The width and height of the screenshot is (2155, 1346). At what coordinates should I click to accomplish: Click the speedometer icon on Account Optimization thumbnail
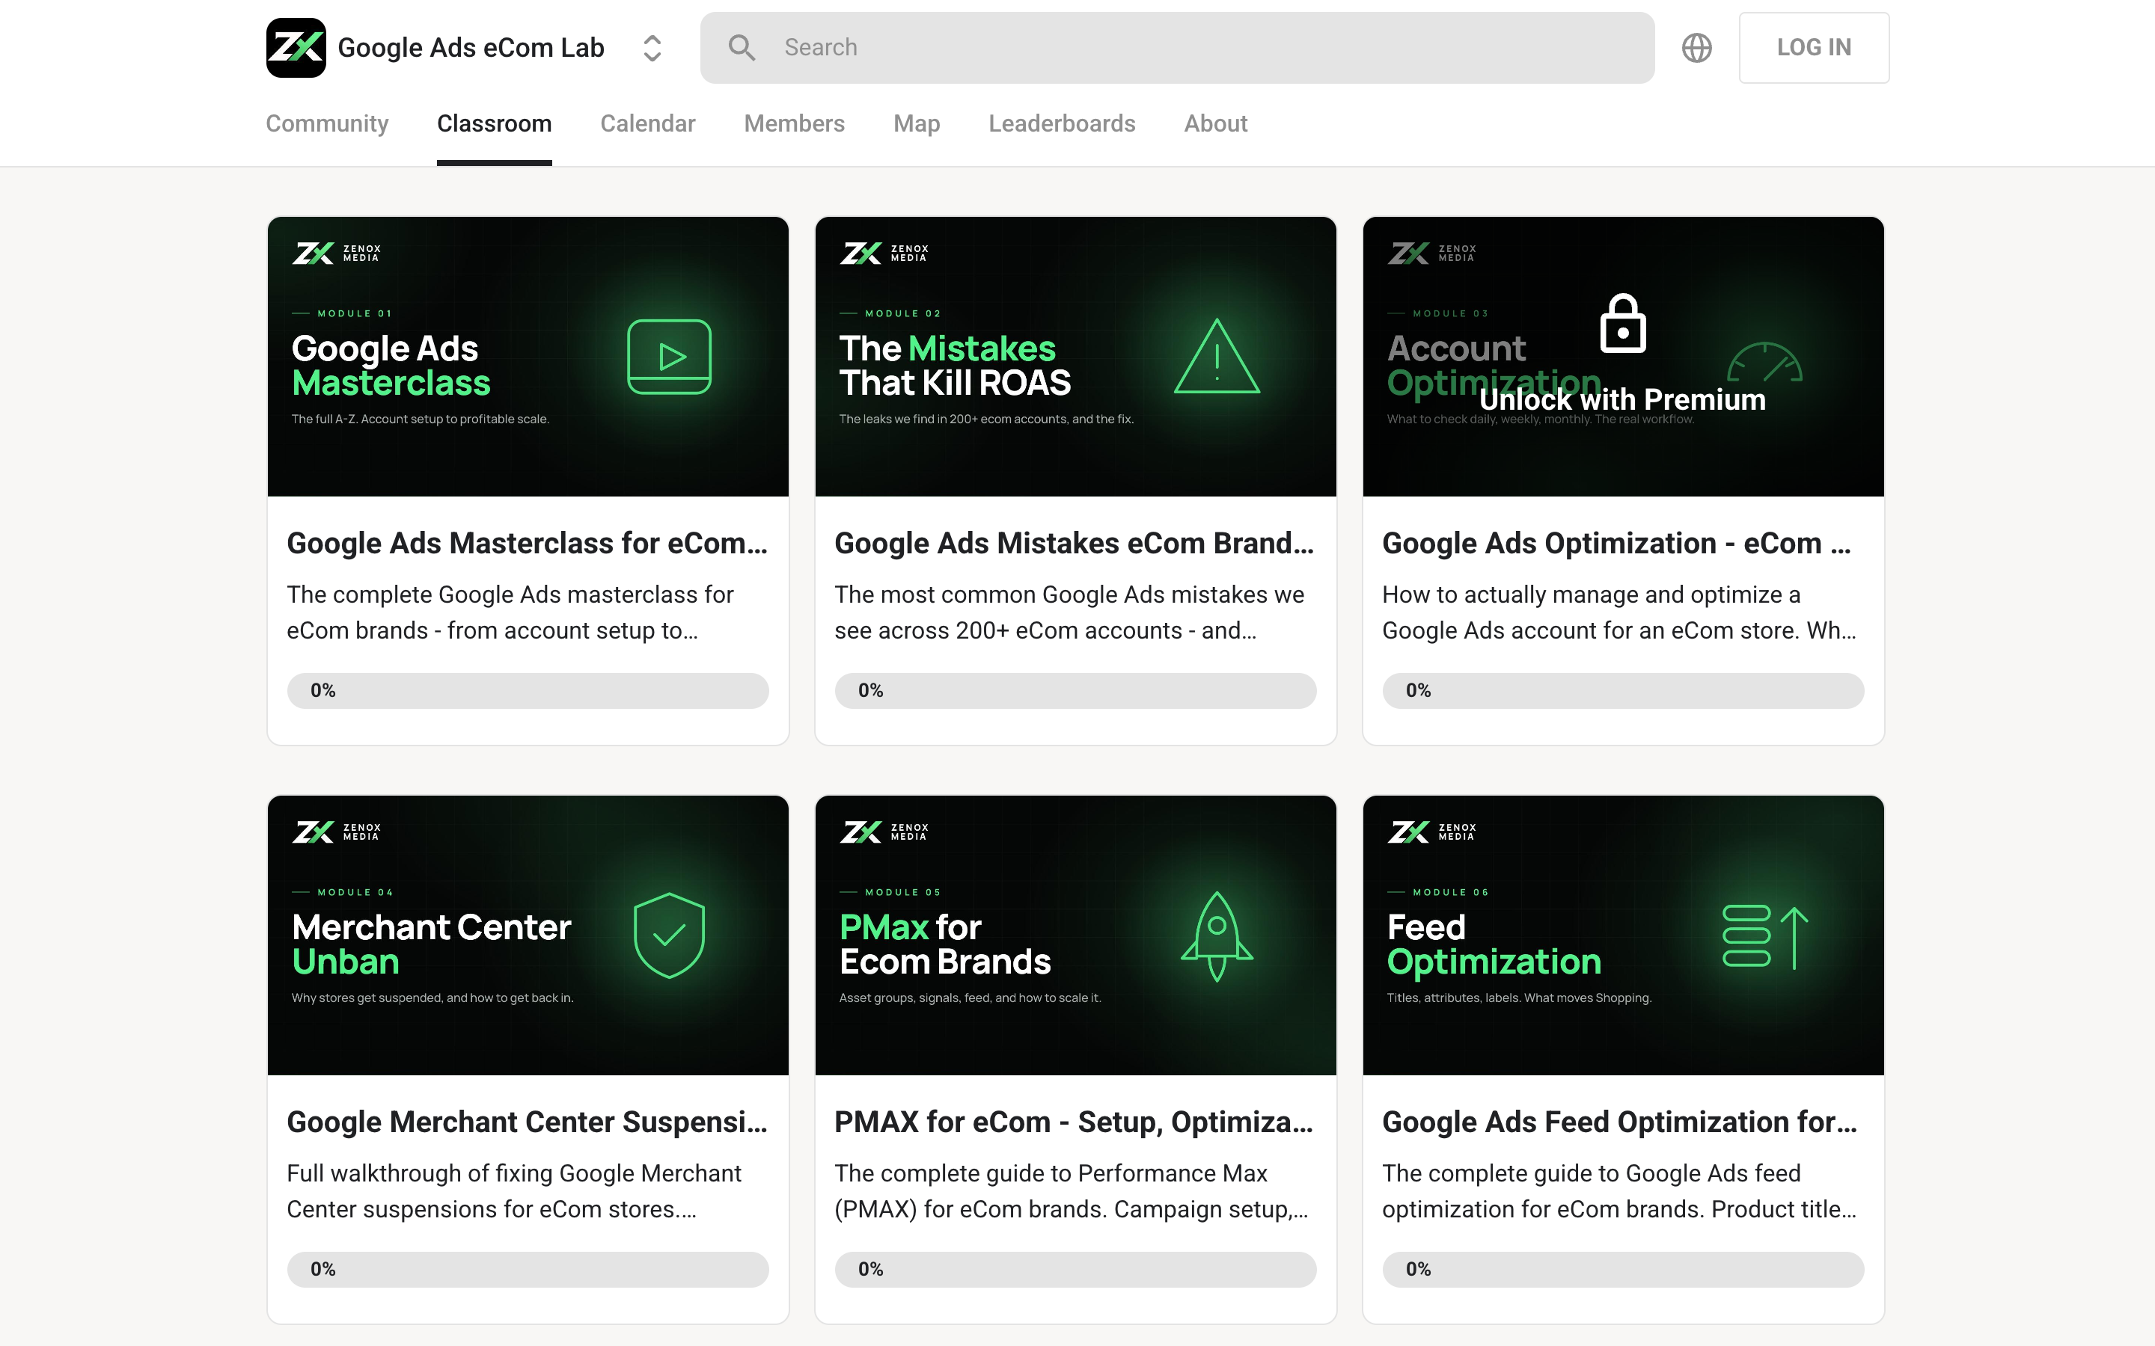click(x=1765, y=363)
